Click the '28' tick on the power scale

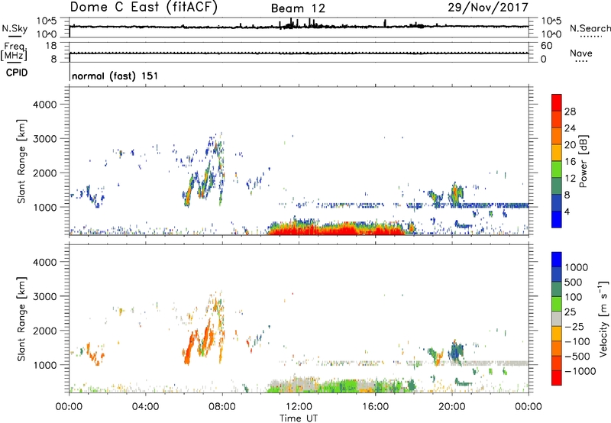coord(570,111)
